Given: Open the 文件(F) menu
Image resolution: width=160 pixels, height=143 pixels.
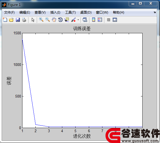Looking at the screenshot, I should (9, 12).
